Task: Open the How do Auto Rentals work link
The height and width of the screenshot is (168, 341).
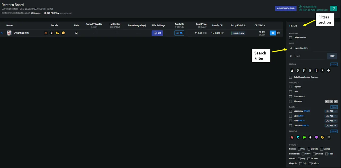Action: (315, 10)
